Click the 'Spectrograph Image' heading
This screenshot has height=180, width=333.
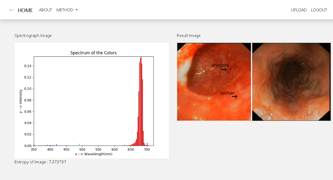point(33,36)
